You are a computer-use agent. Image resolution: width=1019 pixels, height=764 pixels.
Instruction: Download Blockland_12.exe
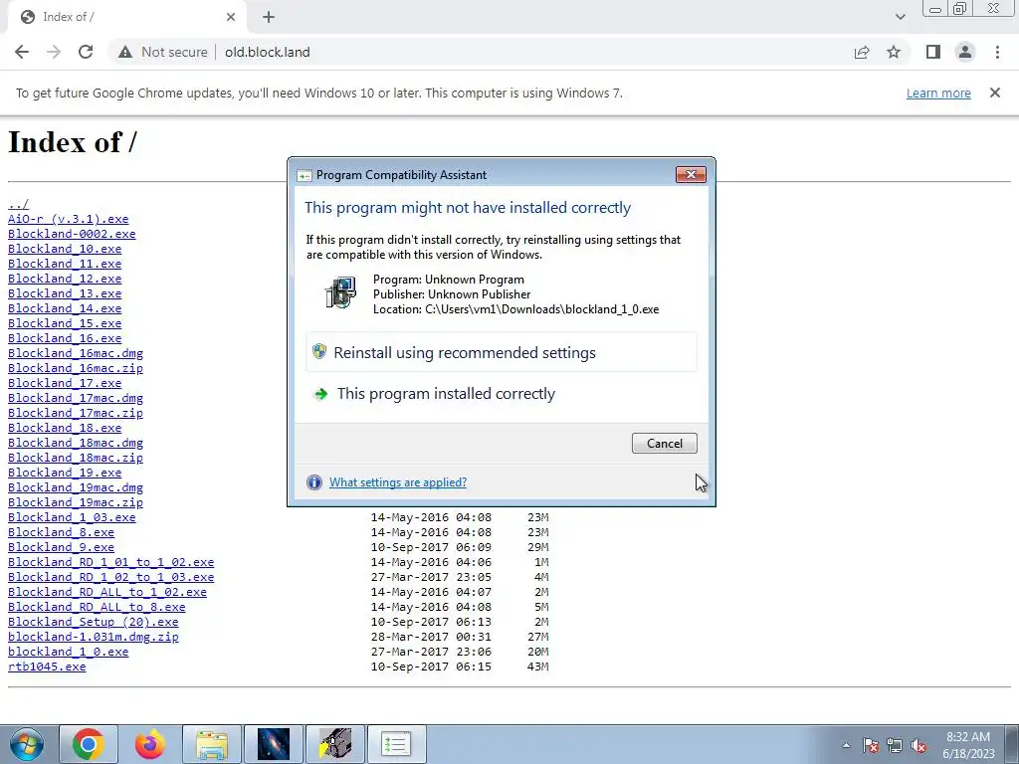tap(65, 279)
